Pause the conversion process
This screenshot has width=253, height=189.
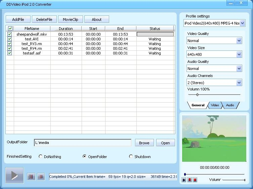(31, 177)
